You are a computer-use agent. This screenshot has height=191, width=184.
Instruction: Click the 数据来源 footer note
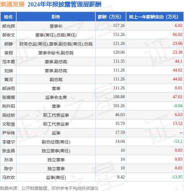(x=49, y=188)
